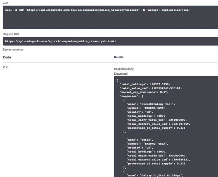Click the Response body label
The width and height of the screenshot is (218, 177).
pos(124,69)
